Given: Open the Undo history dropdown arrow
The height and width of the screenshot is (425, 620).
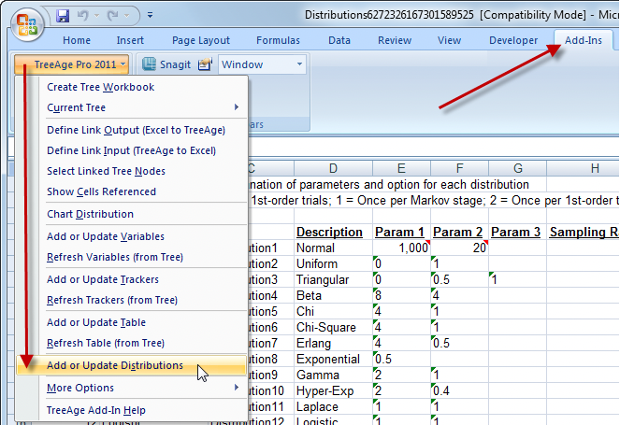Looking at the screenshot, I should point(96,16).
